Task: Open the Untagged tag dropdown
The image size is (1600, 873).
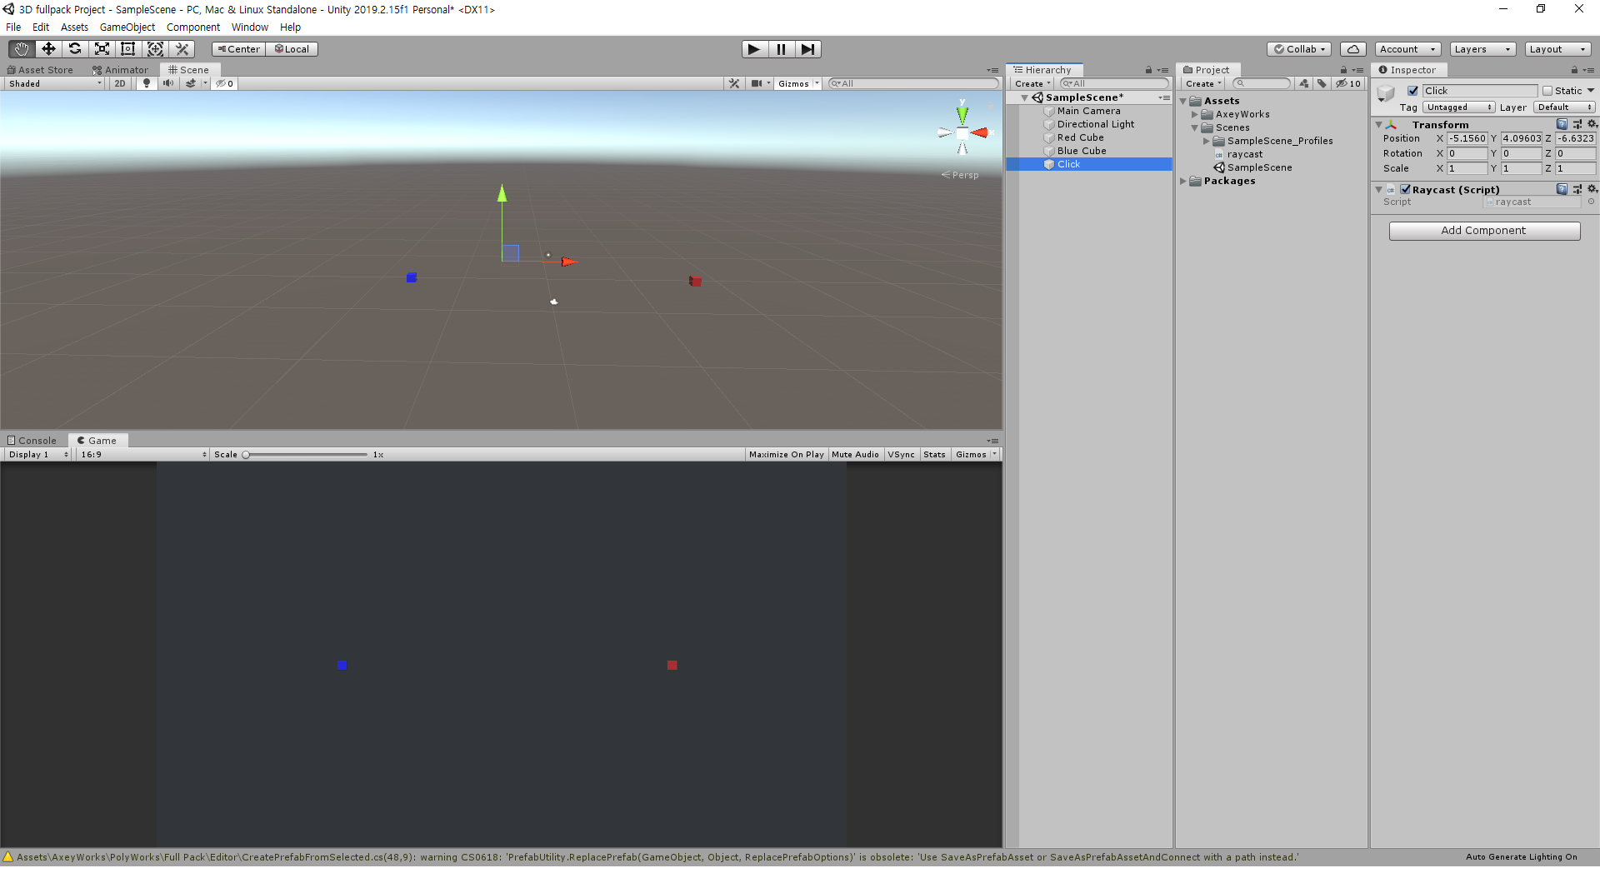Action: click(1459, 107)
